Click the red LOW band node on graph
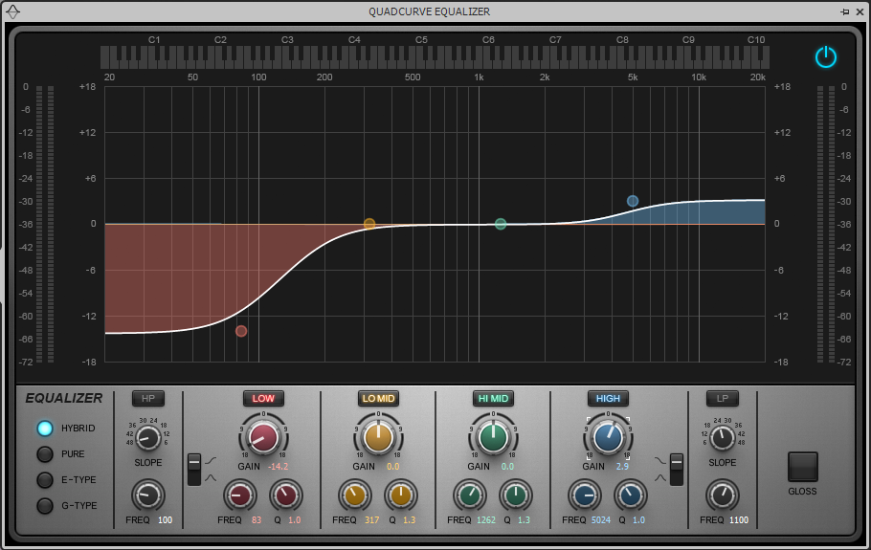The width and height of the screenshot is (871, 550). point(241,331)
